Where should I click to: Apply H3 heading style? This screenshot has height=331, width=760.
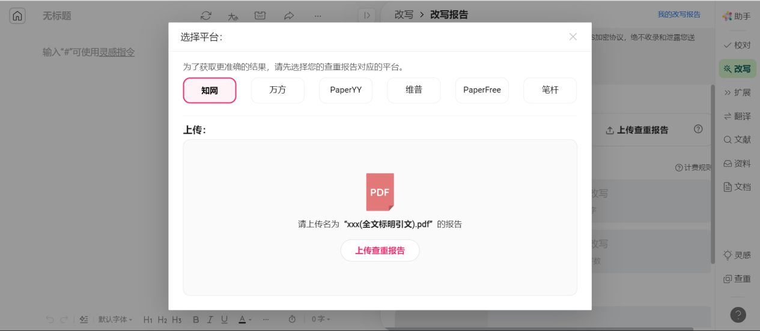[177, 320]
